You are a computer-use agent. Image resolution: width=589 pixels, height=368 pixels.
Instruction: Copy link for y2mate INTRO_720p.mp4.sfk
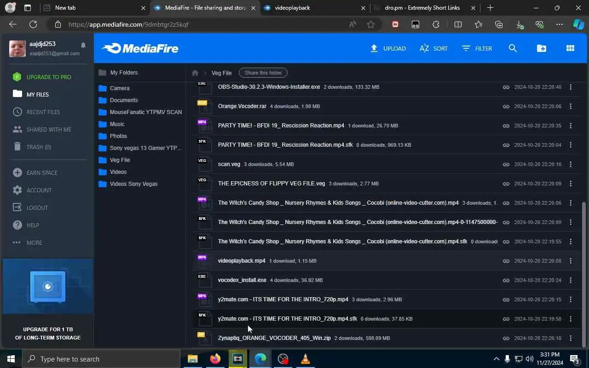coord(506,319)
